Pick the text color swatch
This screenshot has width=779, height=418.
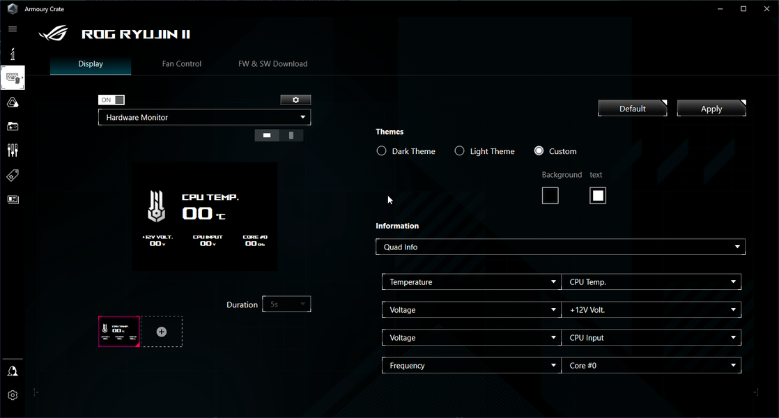tap(598, 196)
